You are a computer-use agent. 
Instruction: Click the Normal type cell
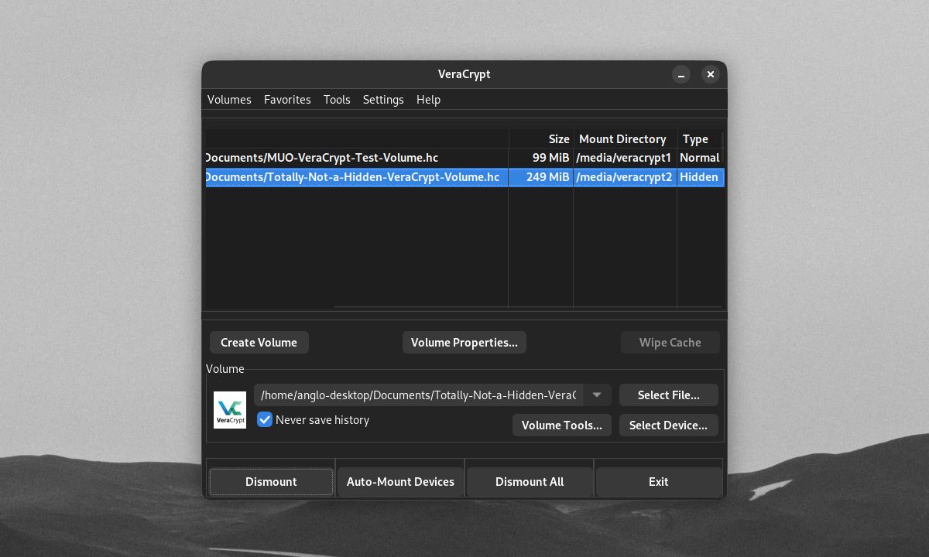tap(699, 158)
